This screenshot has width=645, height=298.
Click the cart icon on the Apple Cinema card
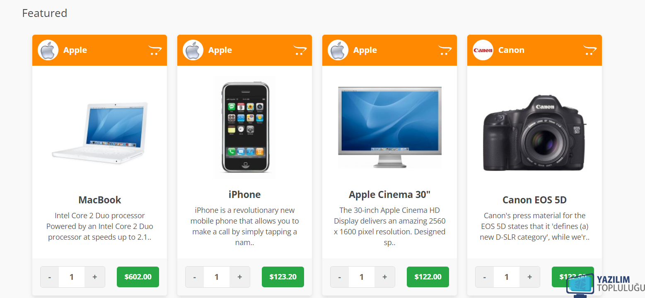pos(445,50)
